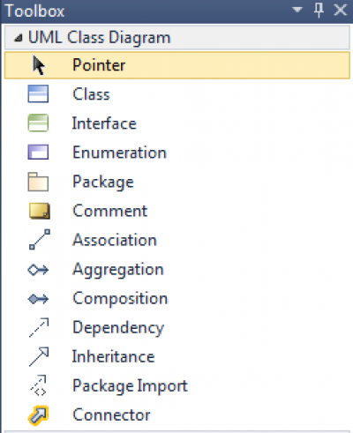Image resolution: width=353 pixels, height=433 pixels.
Task: Click the Package folder icon
Action: click(38, 182)
